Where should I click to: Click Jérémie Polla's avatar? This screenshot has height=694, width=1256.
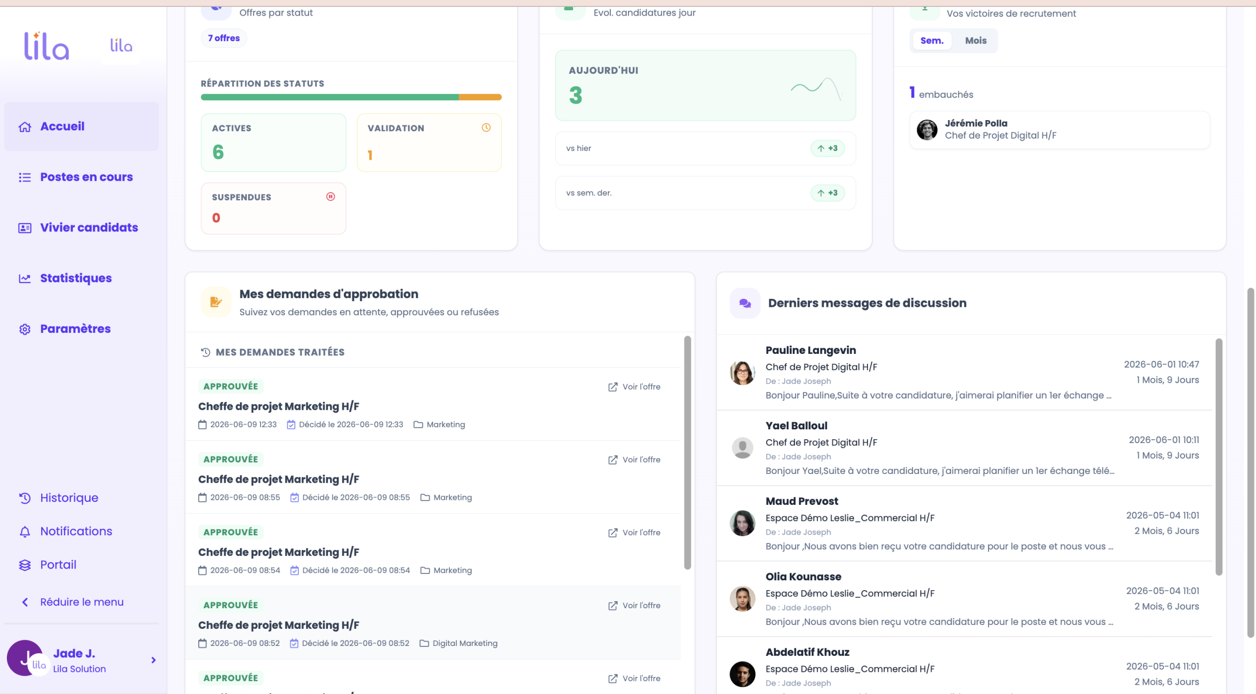pos(927,130)
